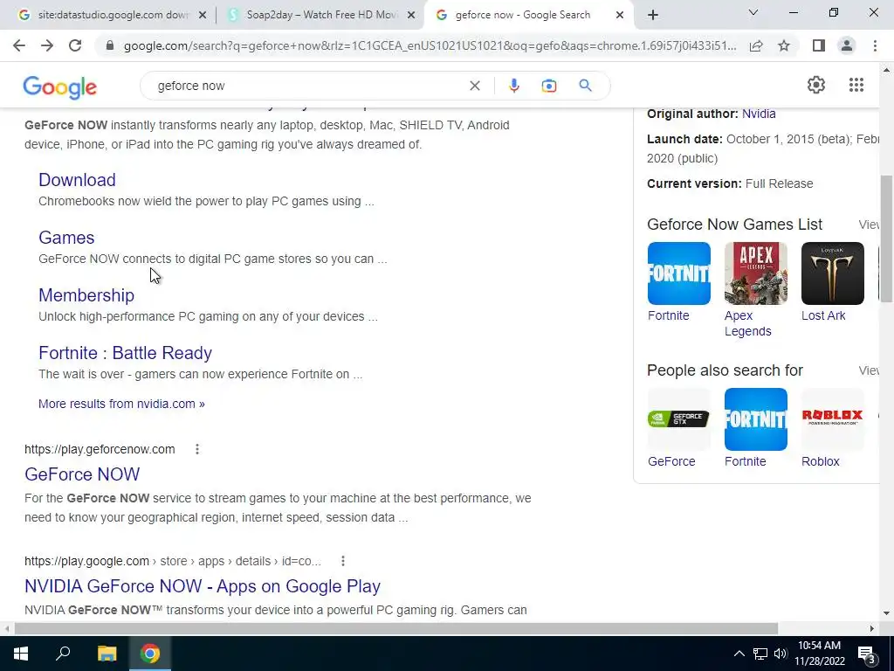The height and width of the screenshot is (671, 894).
Task: Open the Google apps grid
Action: click(856, 85)
